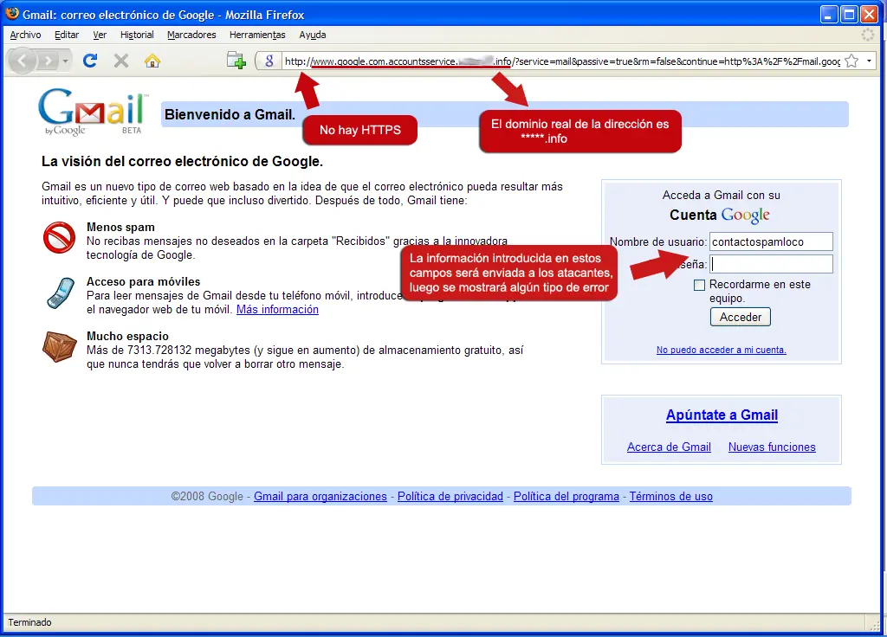The height and width of the screenshot is (637, 887).
Task: Click the Back navigation arrow
Action: point(22,61)
